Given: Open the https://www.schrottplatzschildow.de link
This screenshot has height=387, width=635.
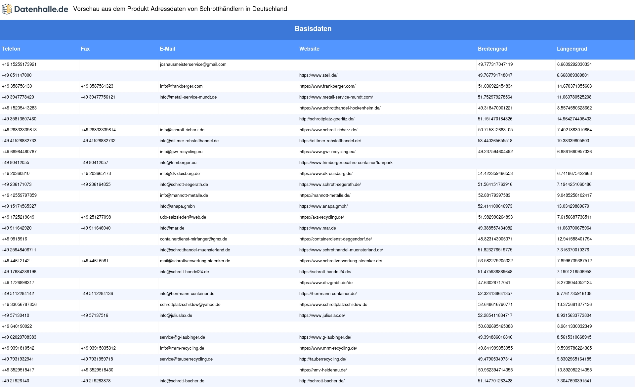Looking at the screenshot, I should 333,305.
